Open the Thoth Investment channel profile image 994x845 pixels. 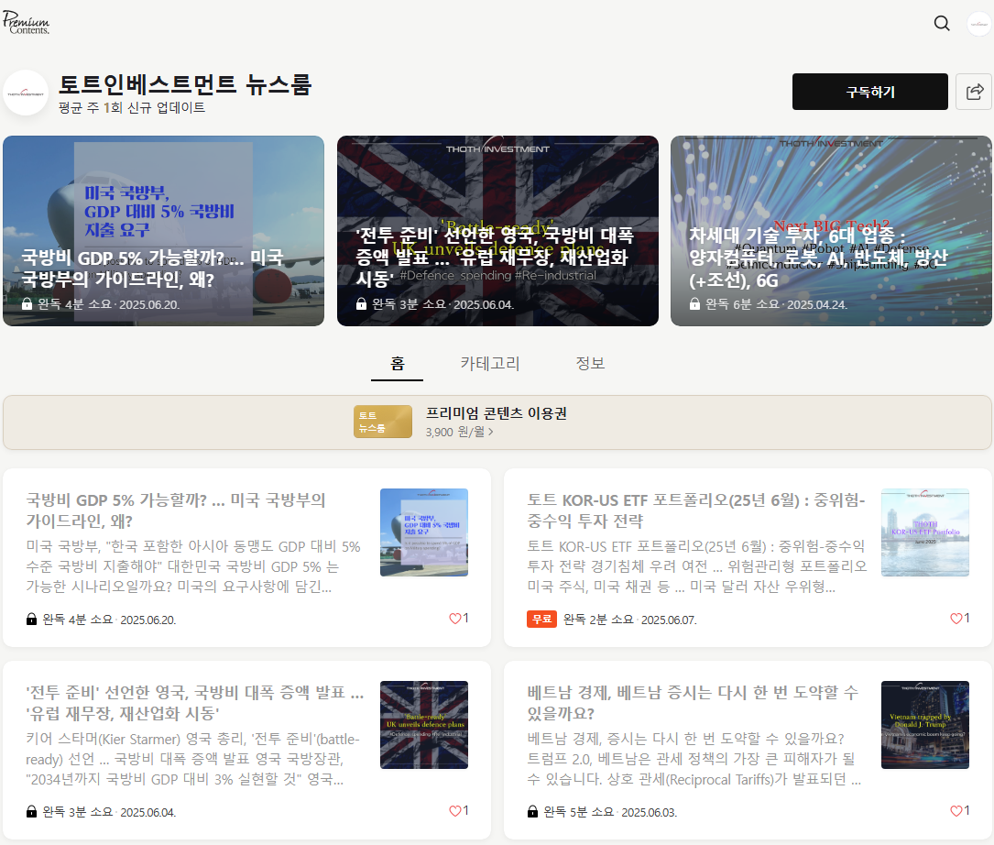coord(26,93)
